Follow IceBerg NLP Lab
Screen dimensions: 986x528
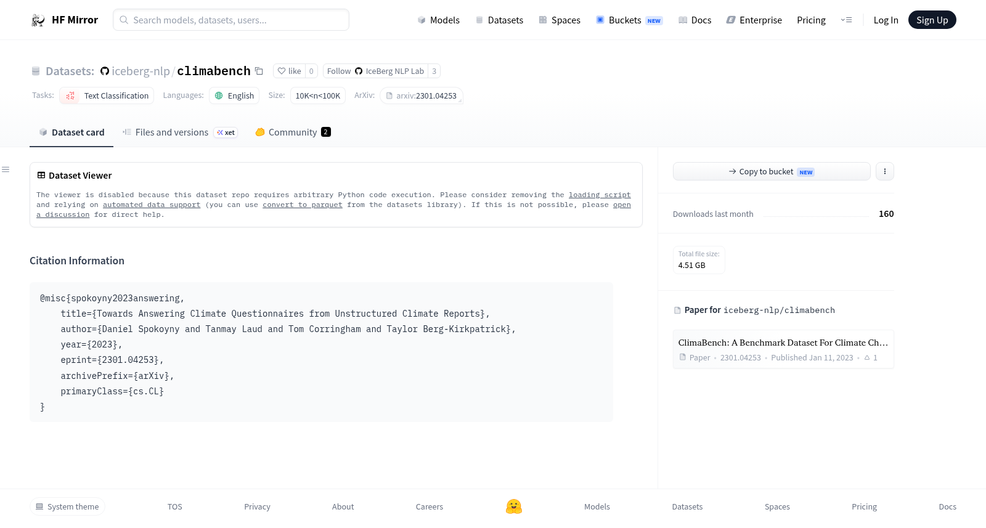pyautogui.click(x=375, y=71)
